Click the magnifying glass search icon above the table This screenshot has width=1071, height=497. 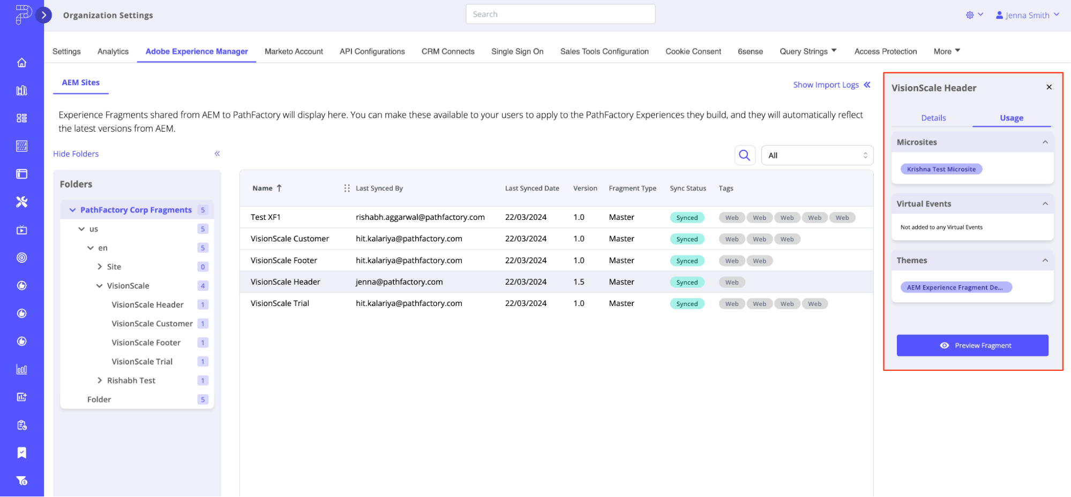tap(744, 155)
